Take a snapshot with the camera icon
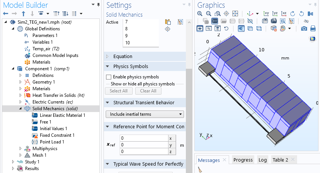Viewport: 320px width, 173px height. coord(304,28)
